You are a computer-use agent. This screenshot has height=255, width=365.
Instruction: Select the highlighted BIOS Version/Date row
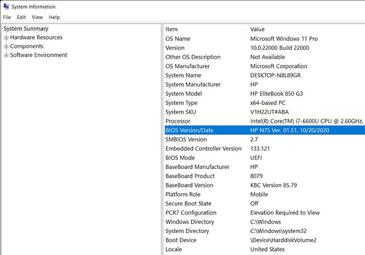(x=189, y=130)
